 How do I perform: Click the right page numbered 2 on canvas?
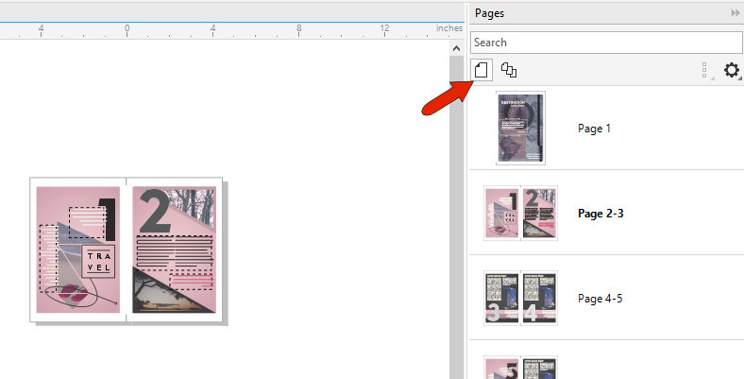[x=174, y=250]
